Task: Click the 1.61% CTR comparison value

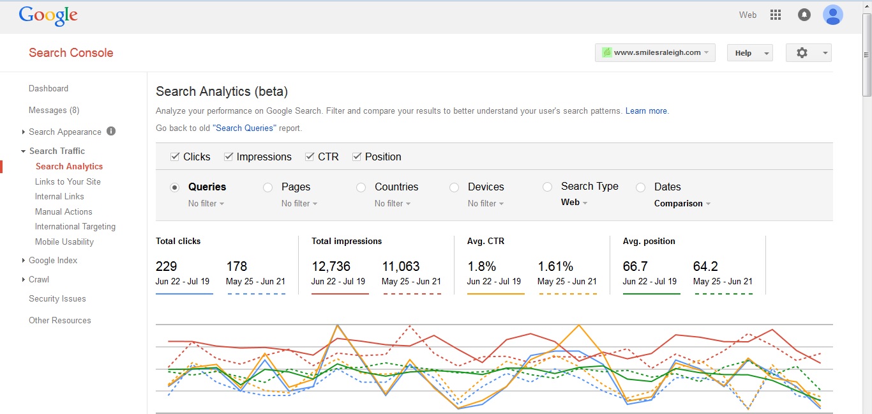Action: 555,266
